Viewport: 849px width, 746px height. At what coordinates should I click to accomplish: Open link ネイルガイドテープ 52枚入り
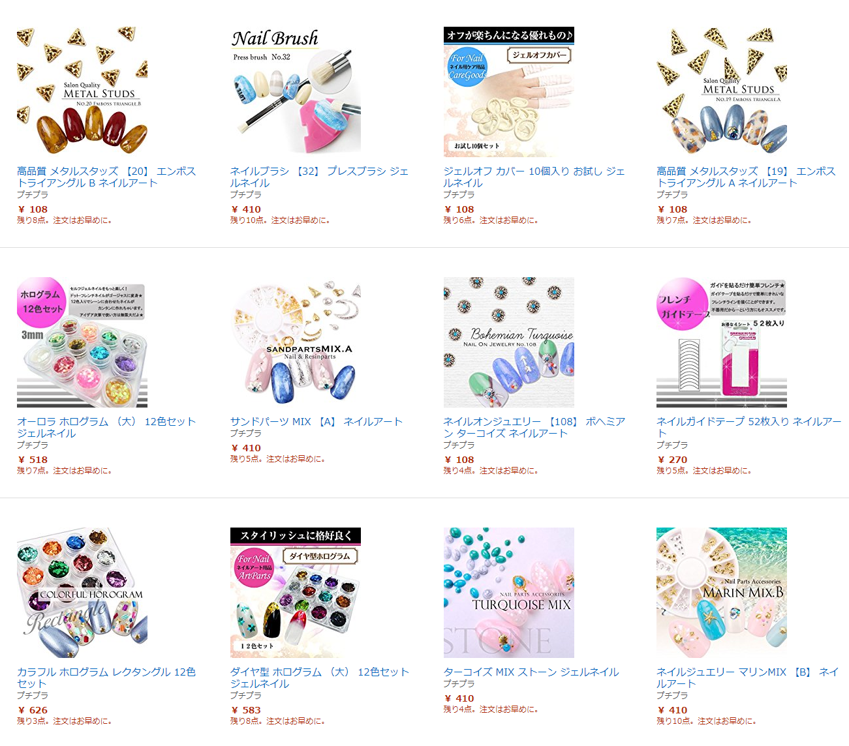749,427
